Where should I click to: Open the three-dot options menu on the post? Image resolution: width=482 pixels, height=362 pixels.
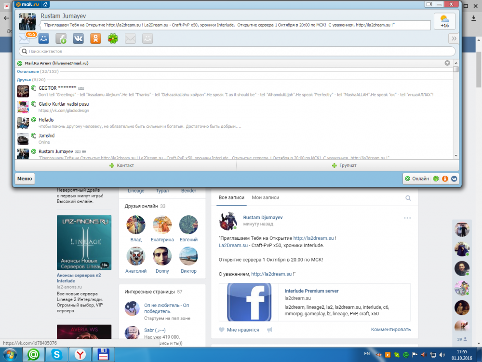coord(407,218)
